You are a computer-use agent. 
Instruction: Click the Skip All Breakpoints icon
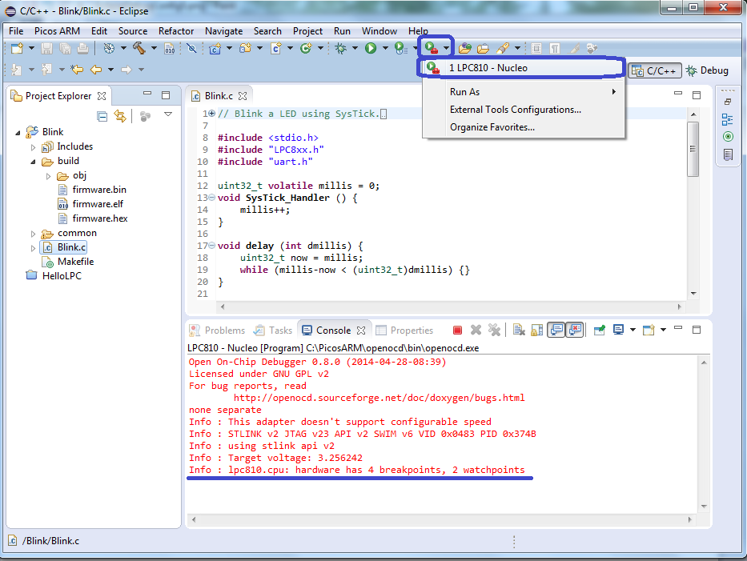pos(191,48)
